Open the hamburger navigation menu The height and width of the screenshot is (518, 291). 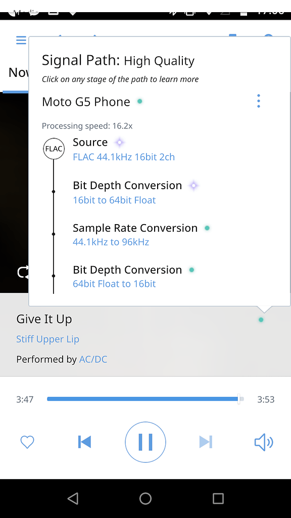click(x=21, y=40)
